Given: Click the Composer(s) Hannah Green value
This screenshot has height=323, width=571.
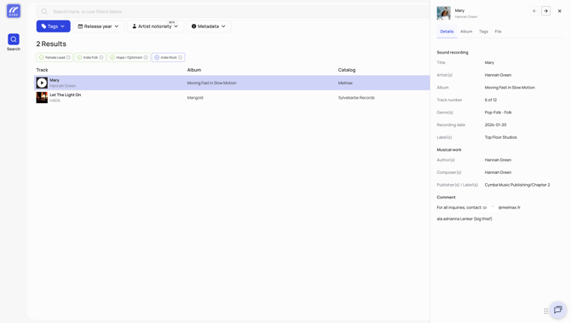Looking at the screenshot, I should [x=498, y=172].
